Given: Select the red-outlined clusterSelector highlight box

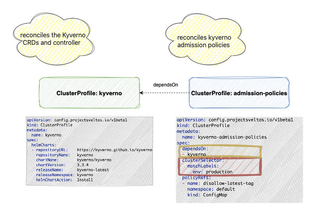Looking at the screenshot, I should [220, 166].
